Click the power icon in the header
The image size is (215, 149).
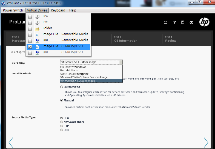pyautogui.click(x=191, y=22)
